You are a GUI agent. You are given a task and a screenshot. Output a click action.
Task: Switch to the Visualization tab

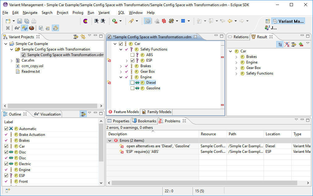pyautogui.click(x=48, y=114)
